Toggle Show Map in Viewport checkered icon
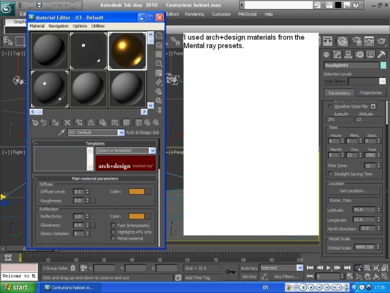 pyautogui.click(x=126, y=122)
